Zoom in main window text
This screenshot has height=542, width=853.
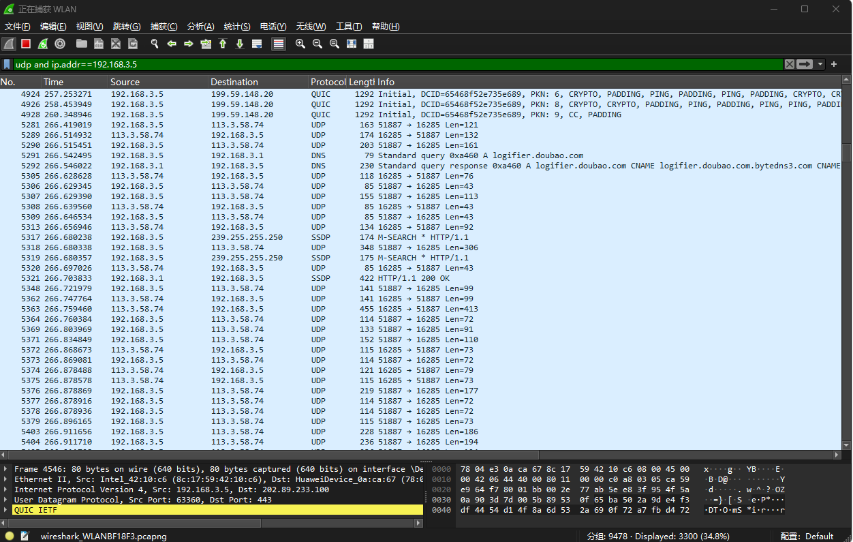[300, 44]
